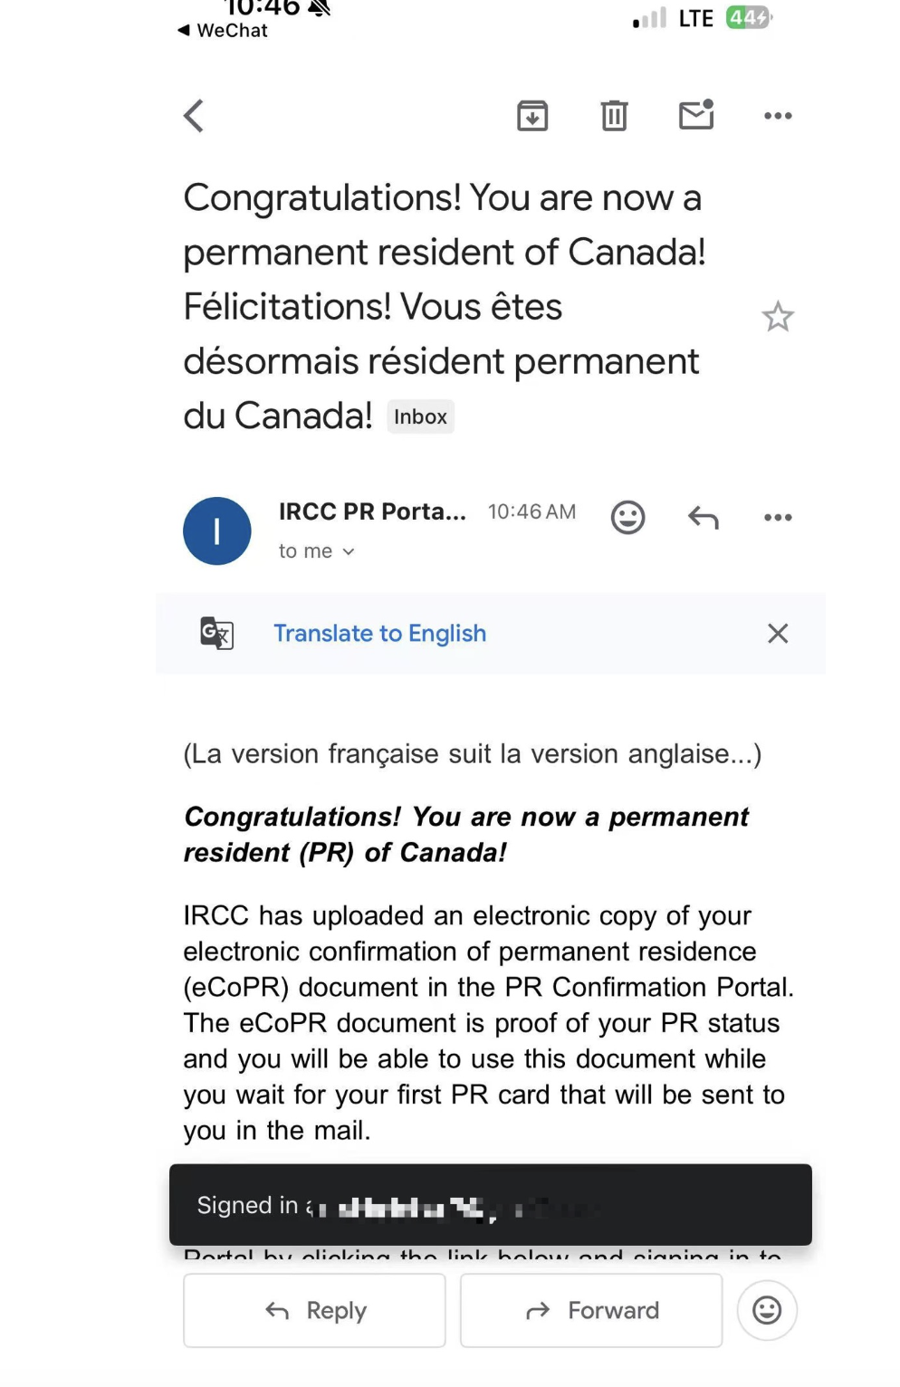Viewport: 900px width, 1387px height.
Task: Mark email as unread envelope icon
Action: coord(696,115)
